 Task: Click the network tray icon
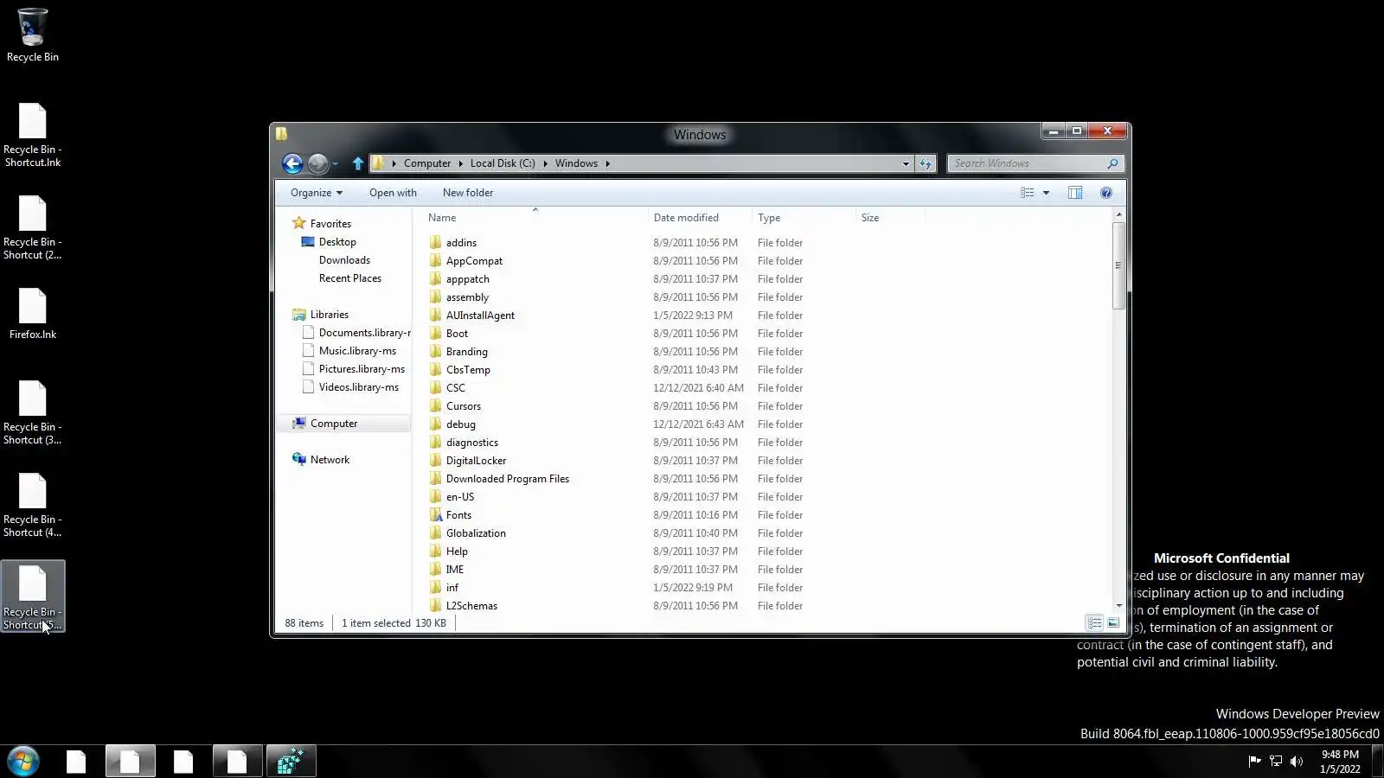pyautogui.click(x=1276, y=761)
